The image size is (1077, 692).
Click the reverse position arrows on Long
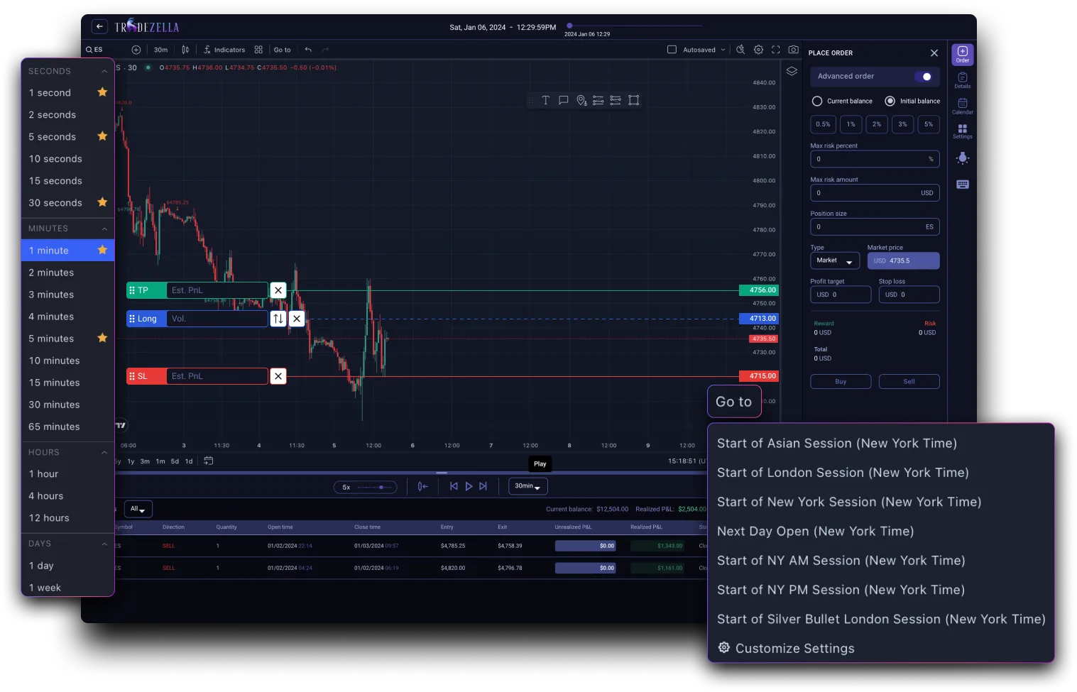click(278, 319)
